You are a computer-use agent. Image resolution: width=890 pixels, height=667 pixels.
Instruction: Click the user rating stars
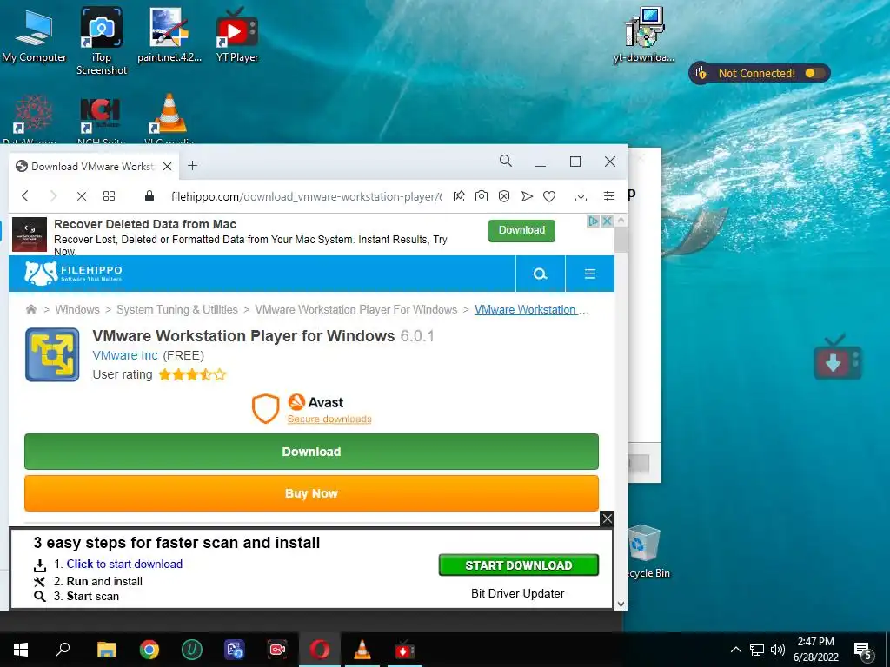192,374
